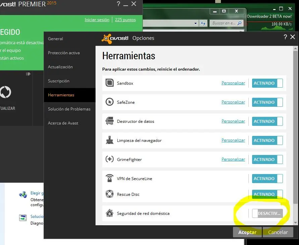Screen dimensions: 299x245
Task: Open help question mark in Avast Premier window
Action: tap(118, 4)
